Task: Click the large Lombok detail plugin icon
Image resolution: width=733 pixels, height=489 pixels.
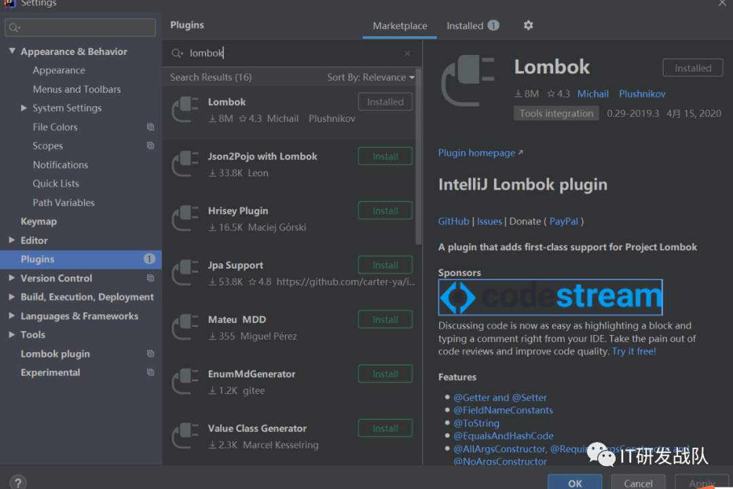Action: [468, 80]
